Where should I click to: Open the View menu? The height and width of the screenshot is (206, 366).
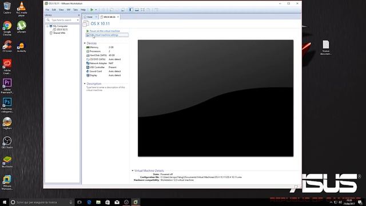[x=61, y=10]
